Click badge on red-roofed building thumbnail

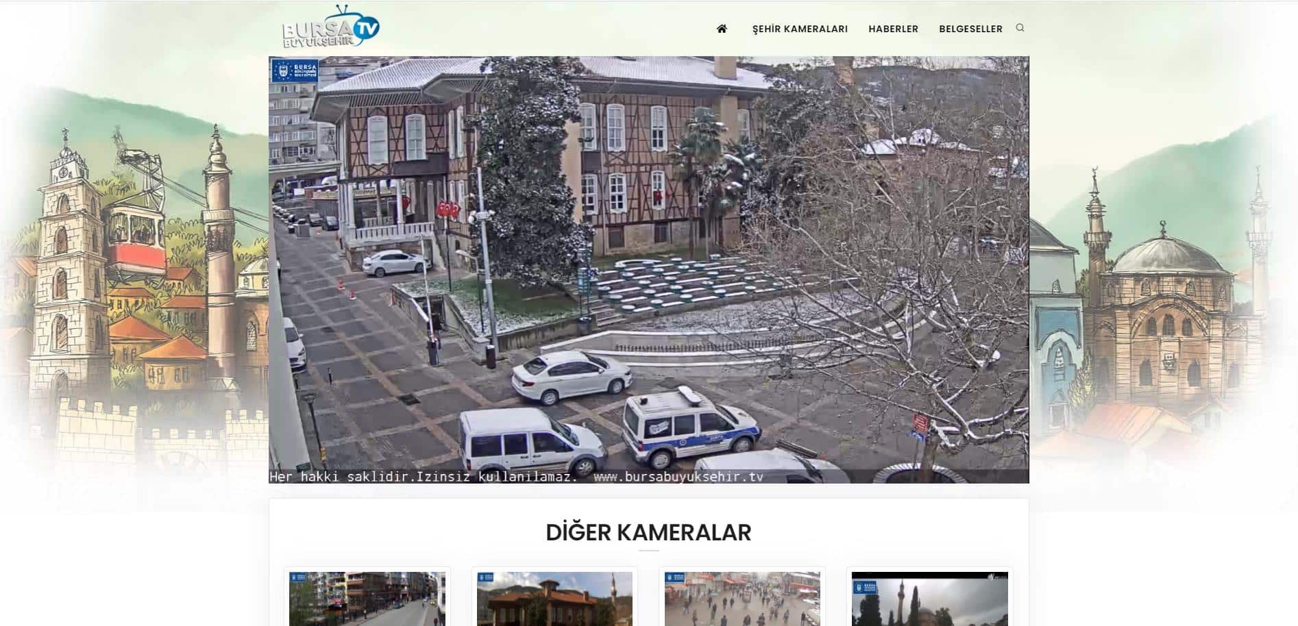pyautogui.click(x=486, y=578)
